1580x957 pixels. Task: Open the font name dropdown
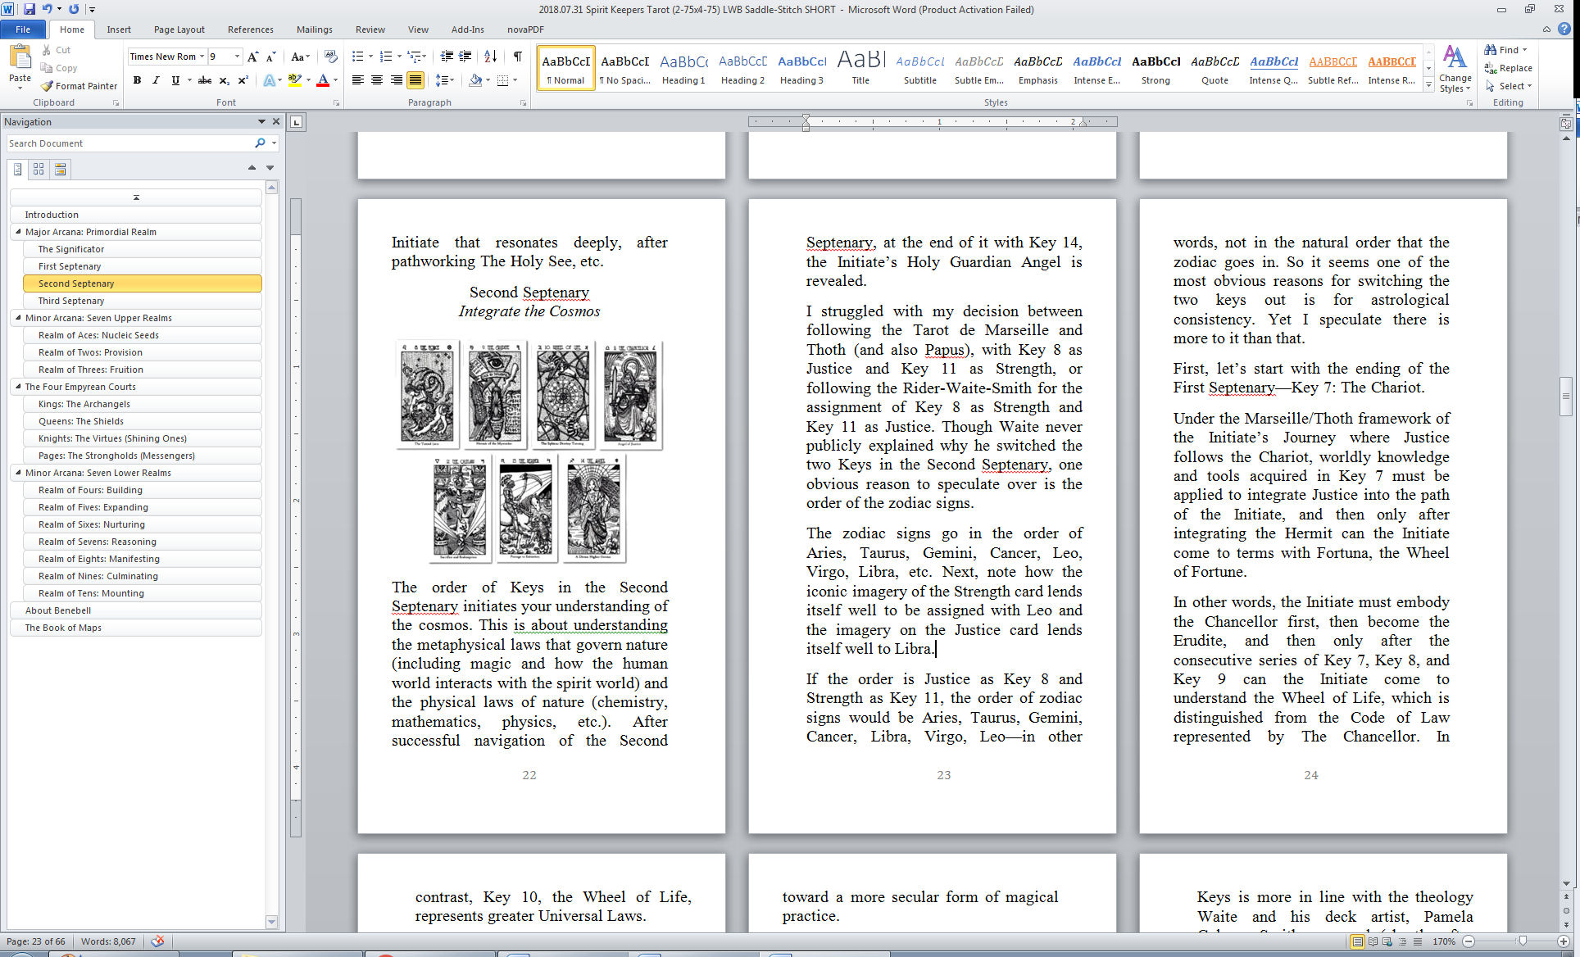[202, 57]
